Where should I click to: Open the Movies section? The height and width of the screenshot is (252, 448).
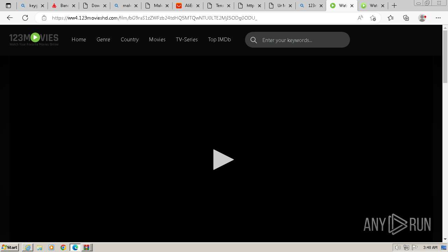click(157, 40)
